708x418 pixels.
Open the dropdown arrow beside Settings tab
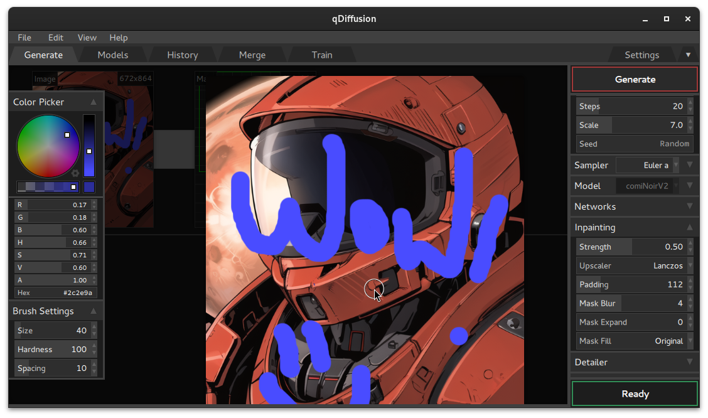(688, 55)
